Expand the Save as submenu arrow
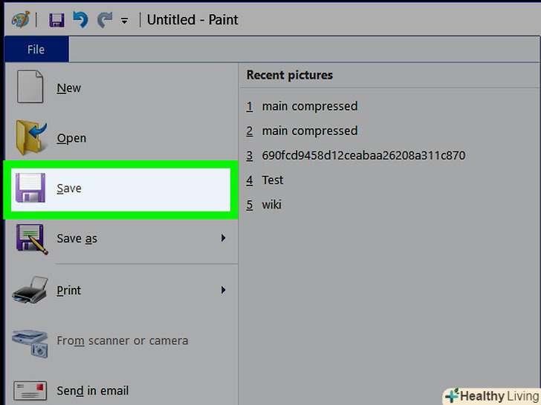The height and width of the screenshot is (405, 541). point(223,238)
